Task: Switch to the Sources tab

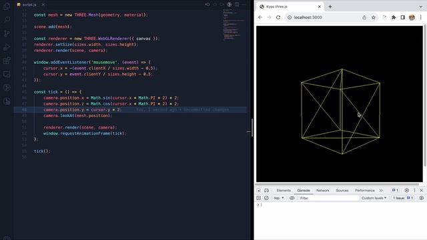Action: point(342,191)
